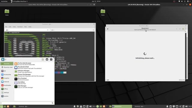Launch Task Manager from the menu
This screenshot has width=192, height=108.
34,87
